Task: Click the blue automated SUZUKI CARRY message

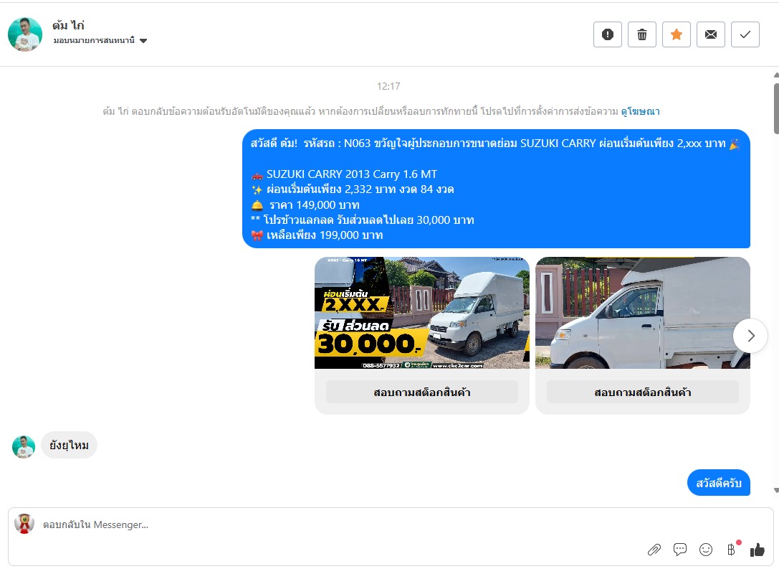Action: (x=496, y=189)
